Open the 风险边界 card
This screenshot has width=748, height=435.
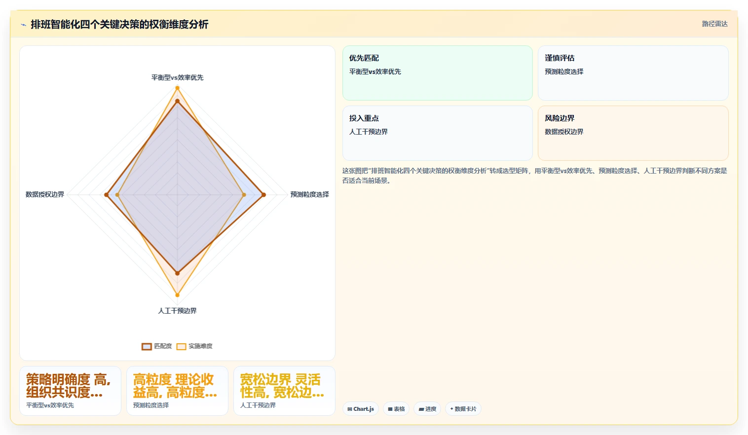pos(633,133)
